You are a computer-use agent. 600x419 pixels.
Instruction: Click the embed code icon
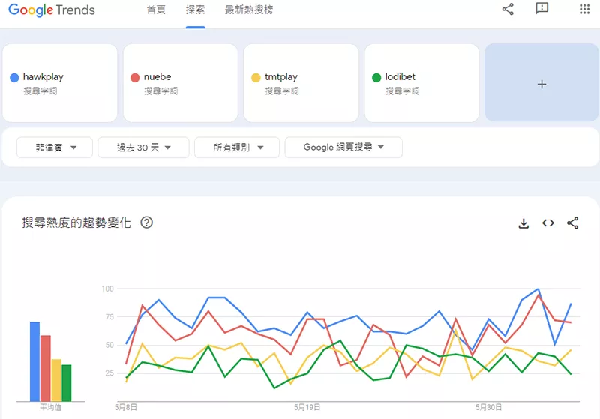pos(548,223)
